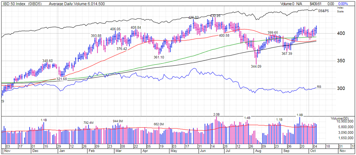This screenshot has height=155, width=356.
Task: Click the 1.9B volume spike label
Action: pos(300,115)
